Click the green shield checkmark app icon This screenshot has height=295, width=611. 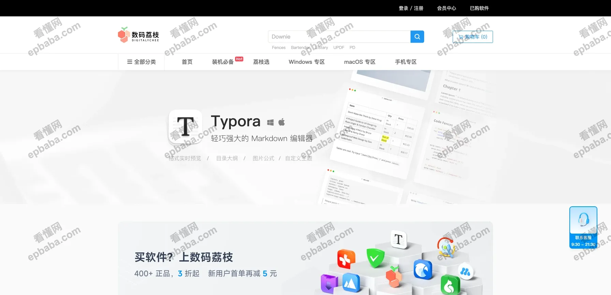click(x=375, y=258)
